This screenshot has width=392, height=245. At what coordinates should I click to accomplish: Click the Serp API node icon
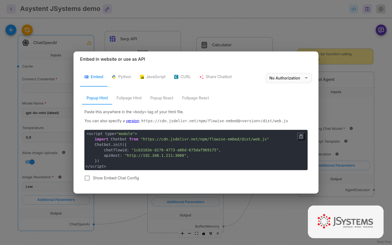click(113, 39)
